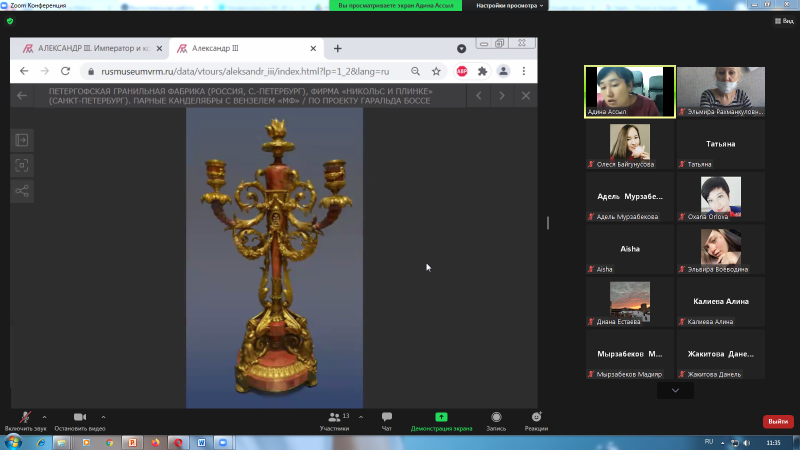Screen dimensions: 800x450
Task: Show next exhibit in the tour viewer
Action: coord(502,95)
